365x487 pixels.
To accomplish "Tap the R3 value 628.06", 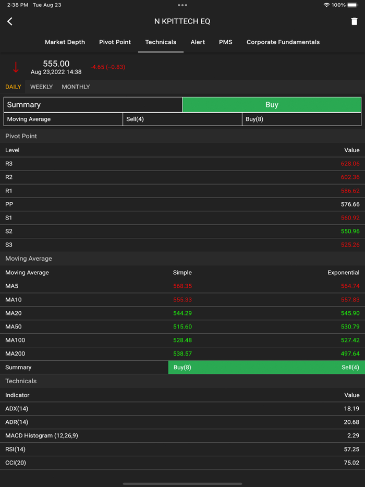I will 350,164.
